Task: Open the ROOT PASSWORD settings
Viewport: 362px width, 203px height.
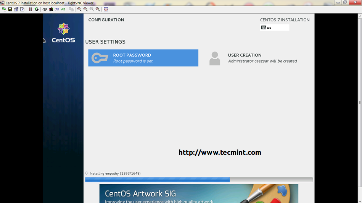Action: pos(143,58)
